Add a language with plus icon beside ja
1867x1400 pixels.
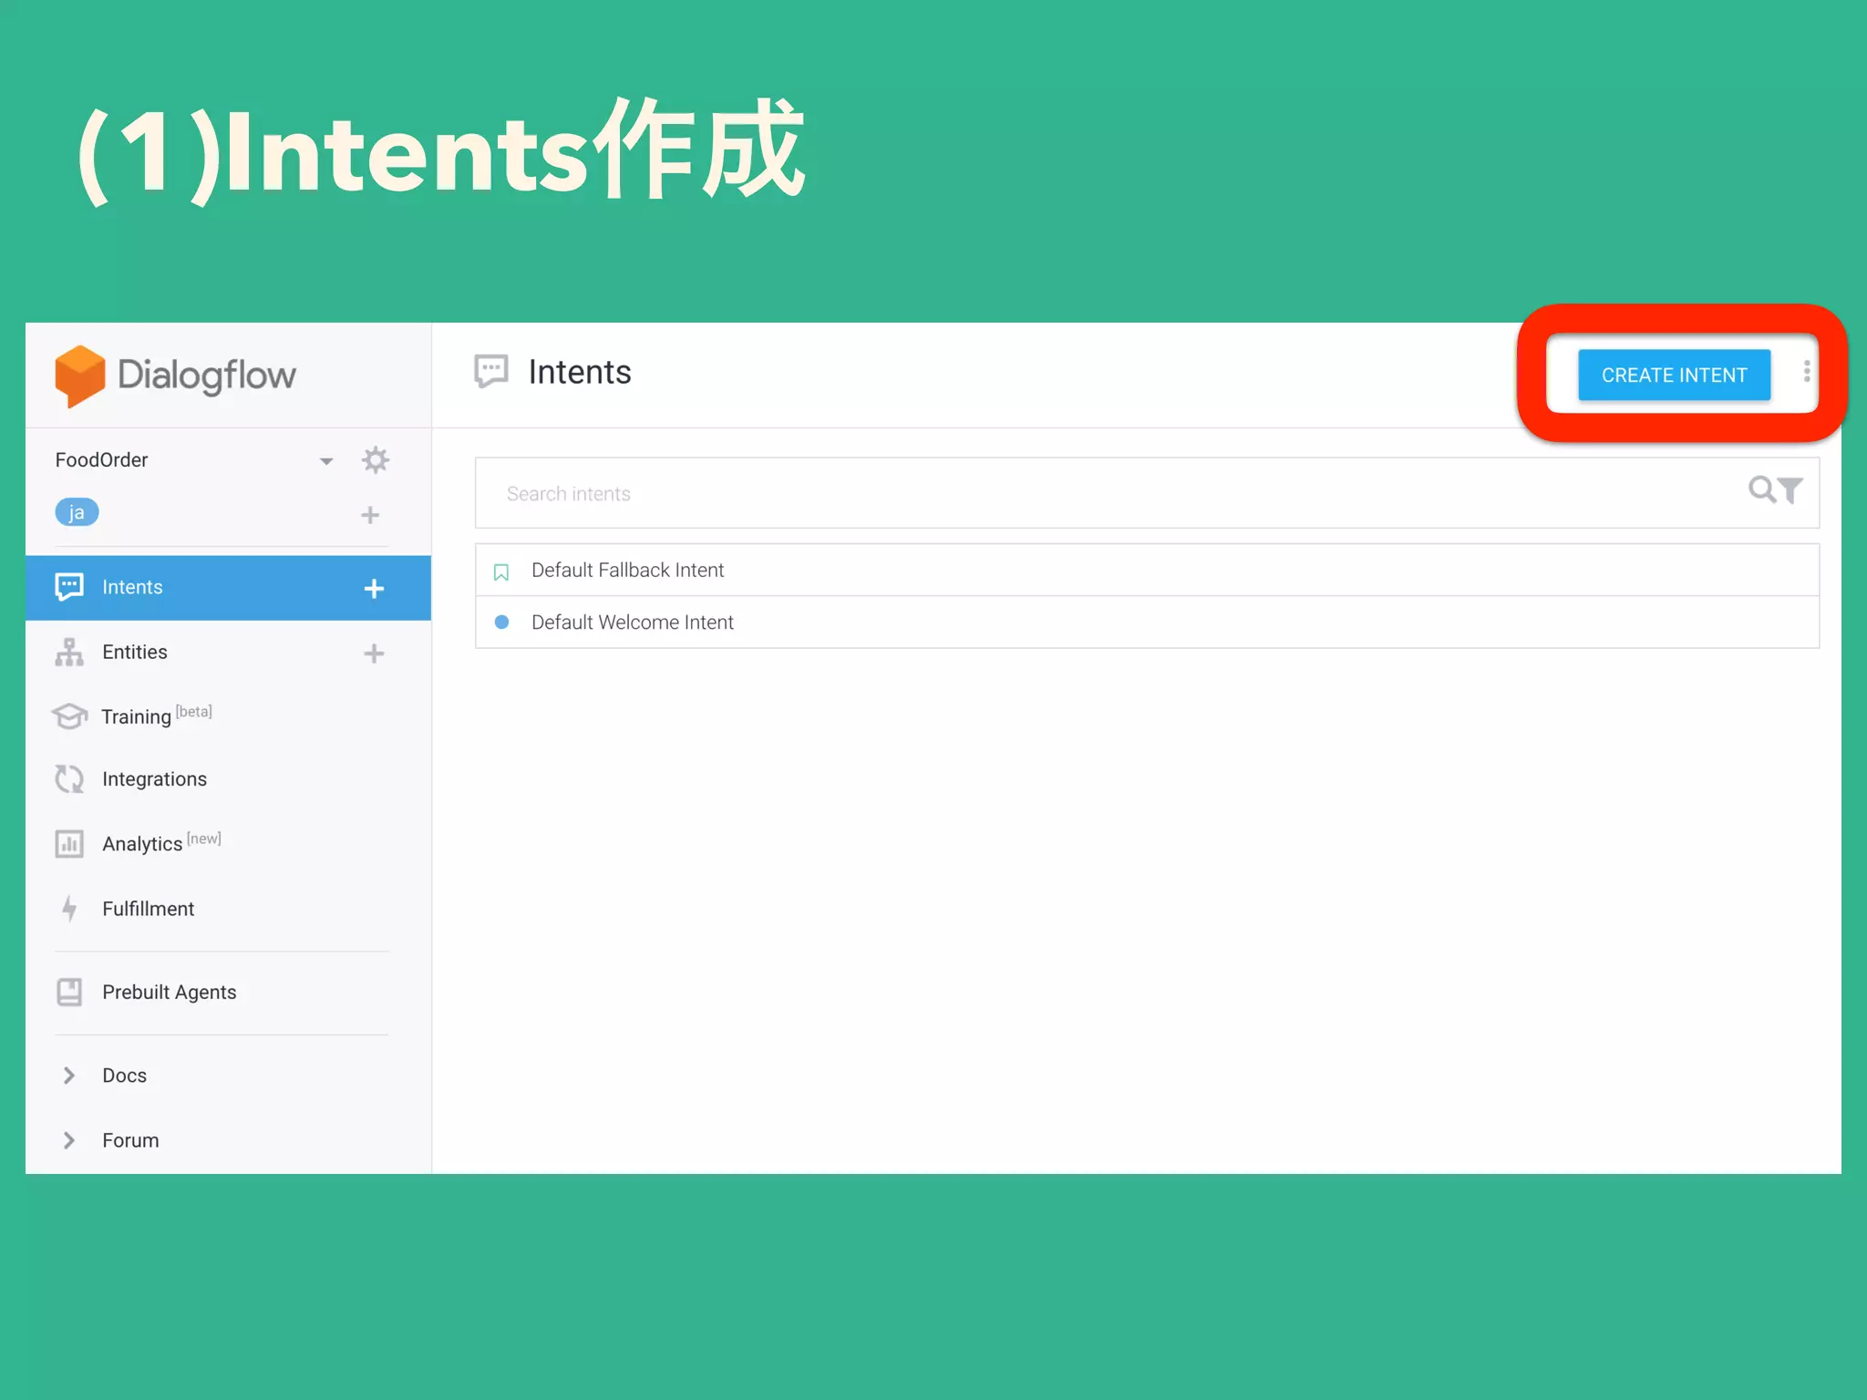click(x=370, y=515)
